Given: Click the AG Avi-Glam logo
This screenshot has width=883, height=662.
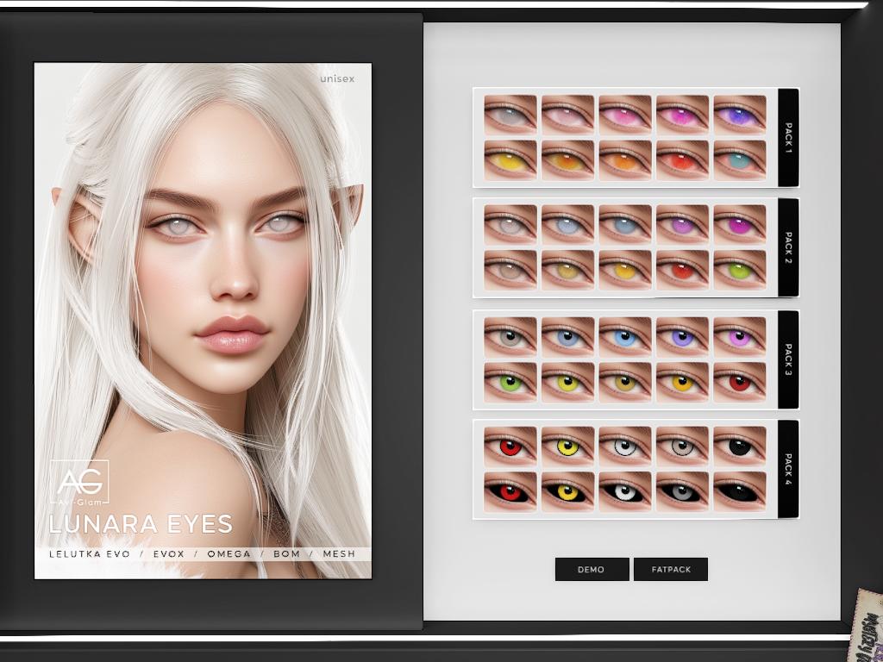Looking at the screenshot, I should point(79,485).
